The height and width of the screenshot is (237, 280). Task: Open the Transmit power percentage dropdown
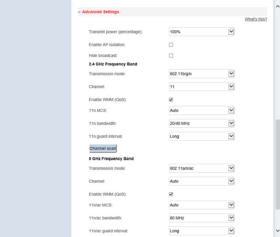[x=201, y=32]
